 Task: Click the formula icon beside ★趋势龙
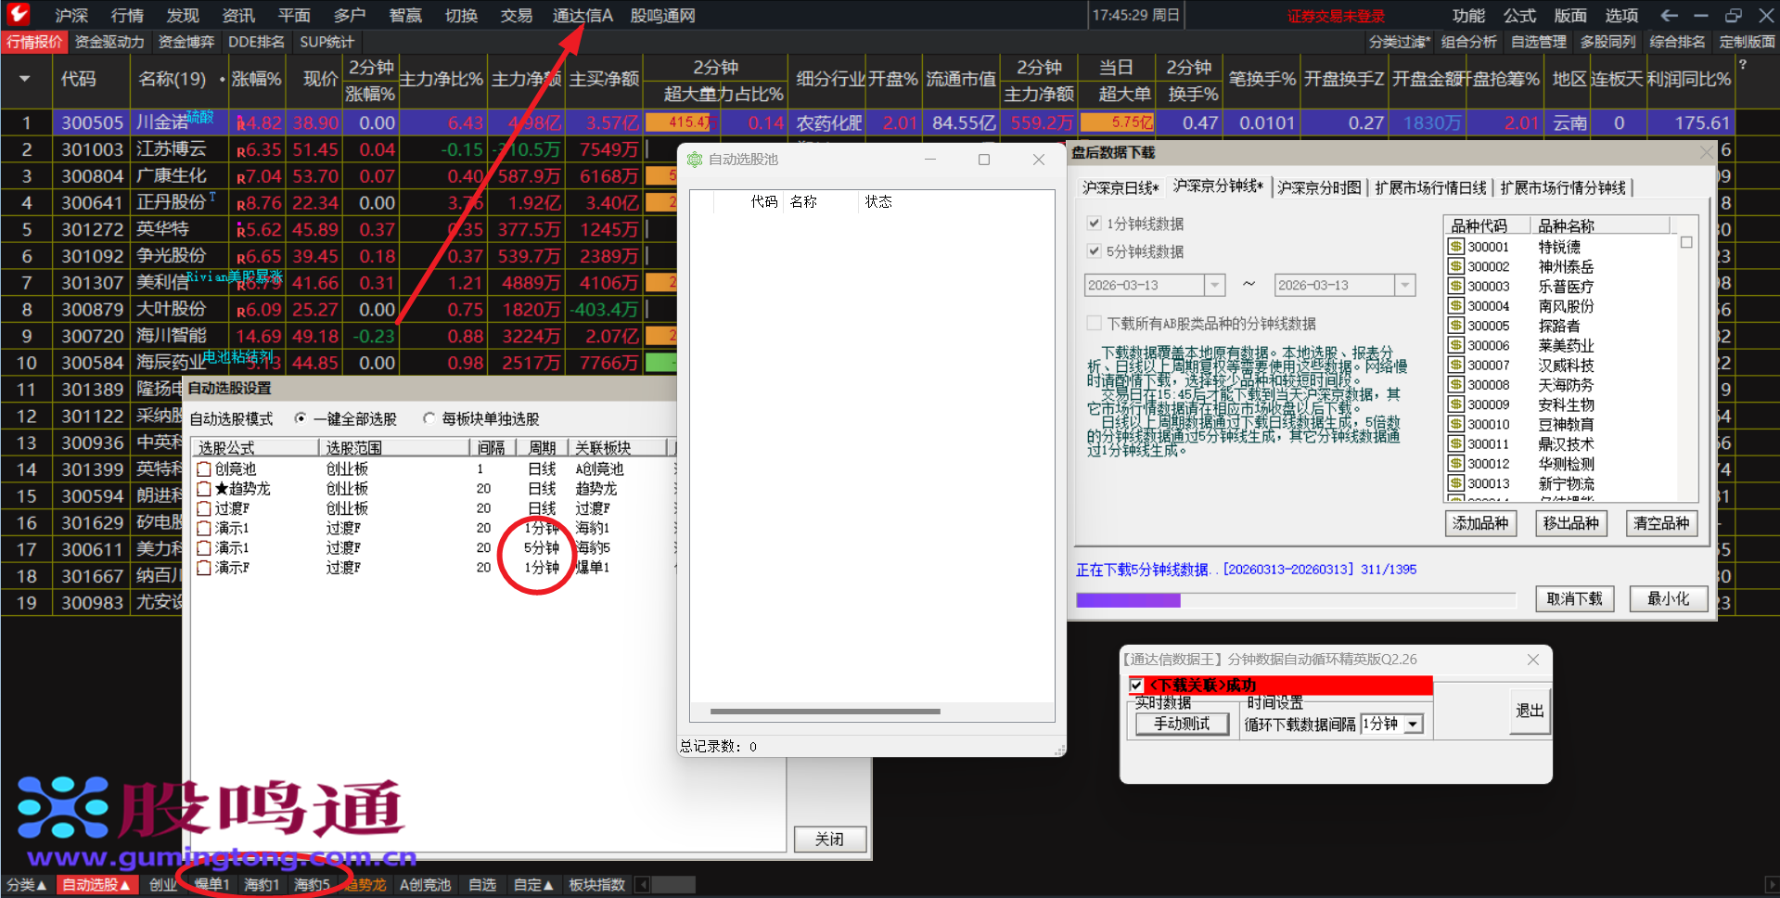coord(204,489)
